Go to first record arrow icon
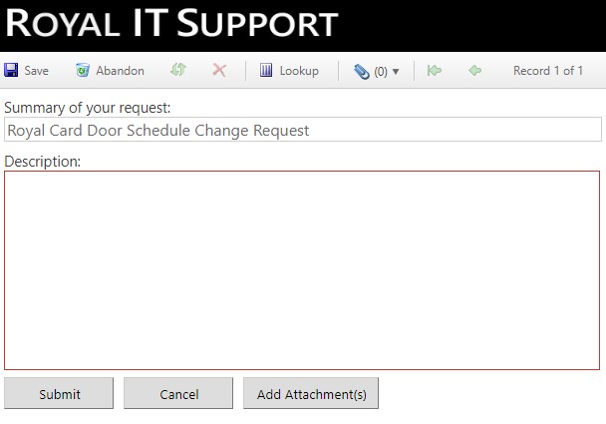 click(x=435, y=71)
